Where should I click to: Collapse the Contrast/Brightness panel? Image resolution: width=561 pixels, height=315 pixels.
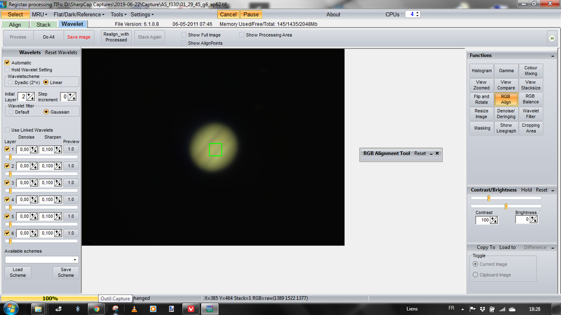[553, 190]
